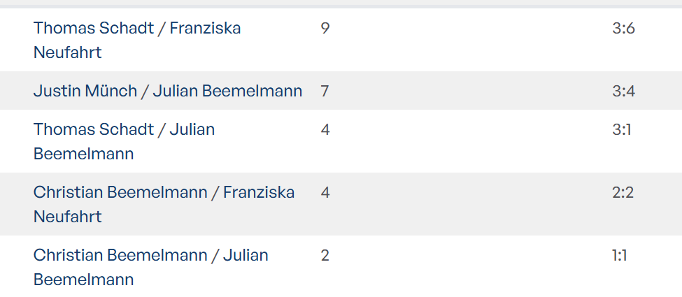Select the games count 2 cell
The image size is (682, 297).
(325, 255)
